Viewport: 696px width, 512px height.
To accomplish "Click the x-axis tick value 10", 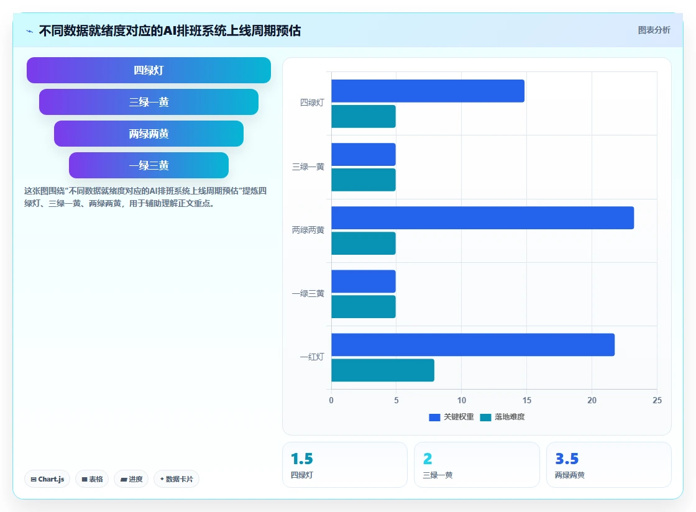I will [x=462, y=400].
